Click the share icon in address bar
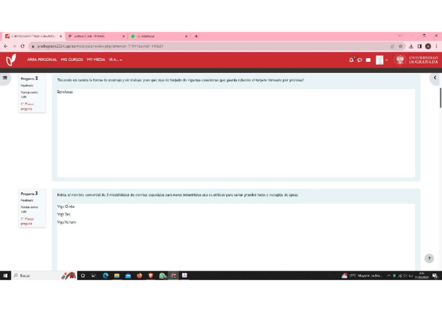The width and height of the screenshot is (442, 312). (392, 46)
